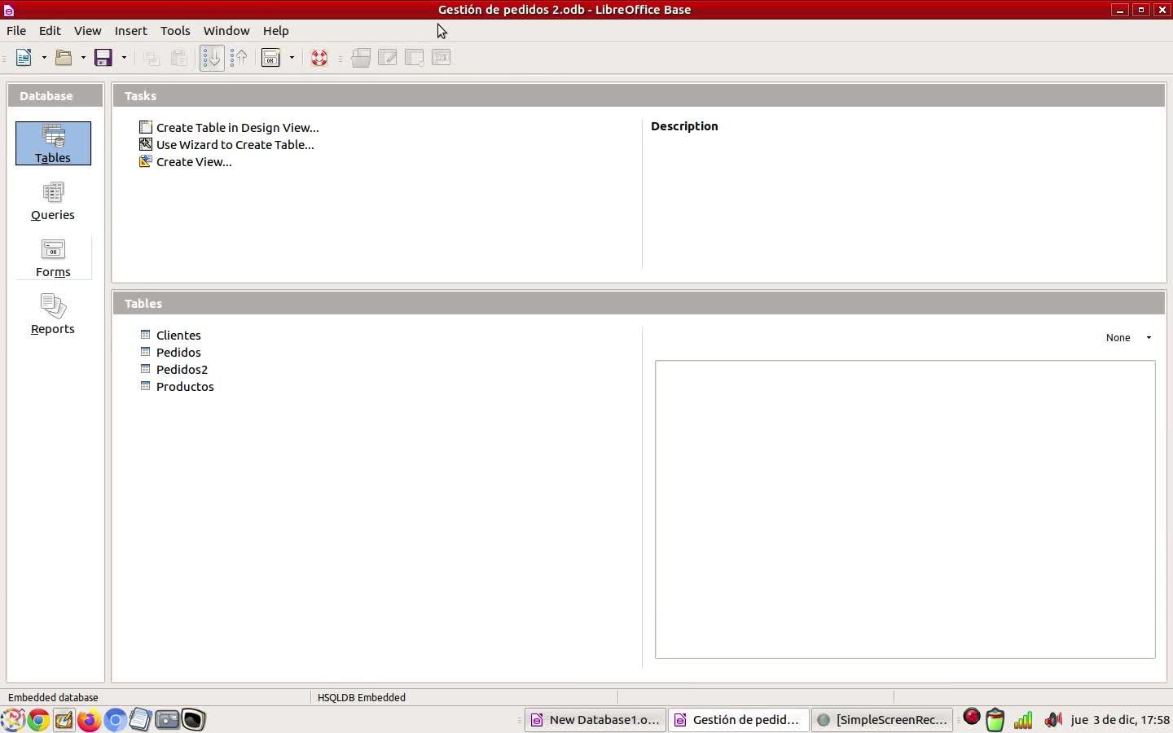
Task: Switch to the Forms section
Action: pos(53,257)
